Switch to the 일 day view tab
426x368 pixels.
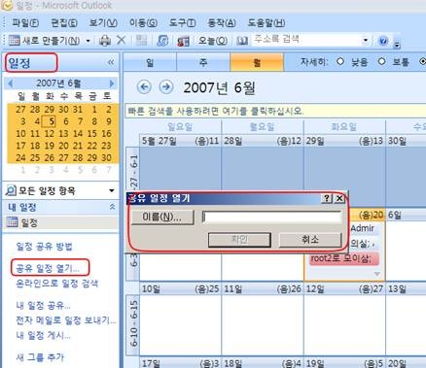click(x=150, y=62)
